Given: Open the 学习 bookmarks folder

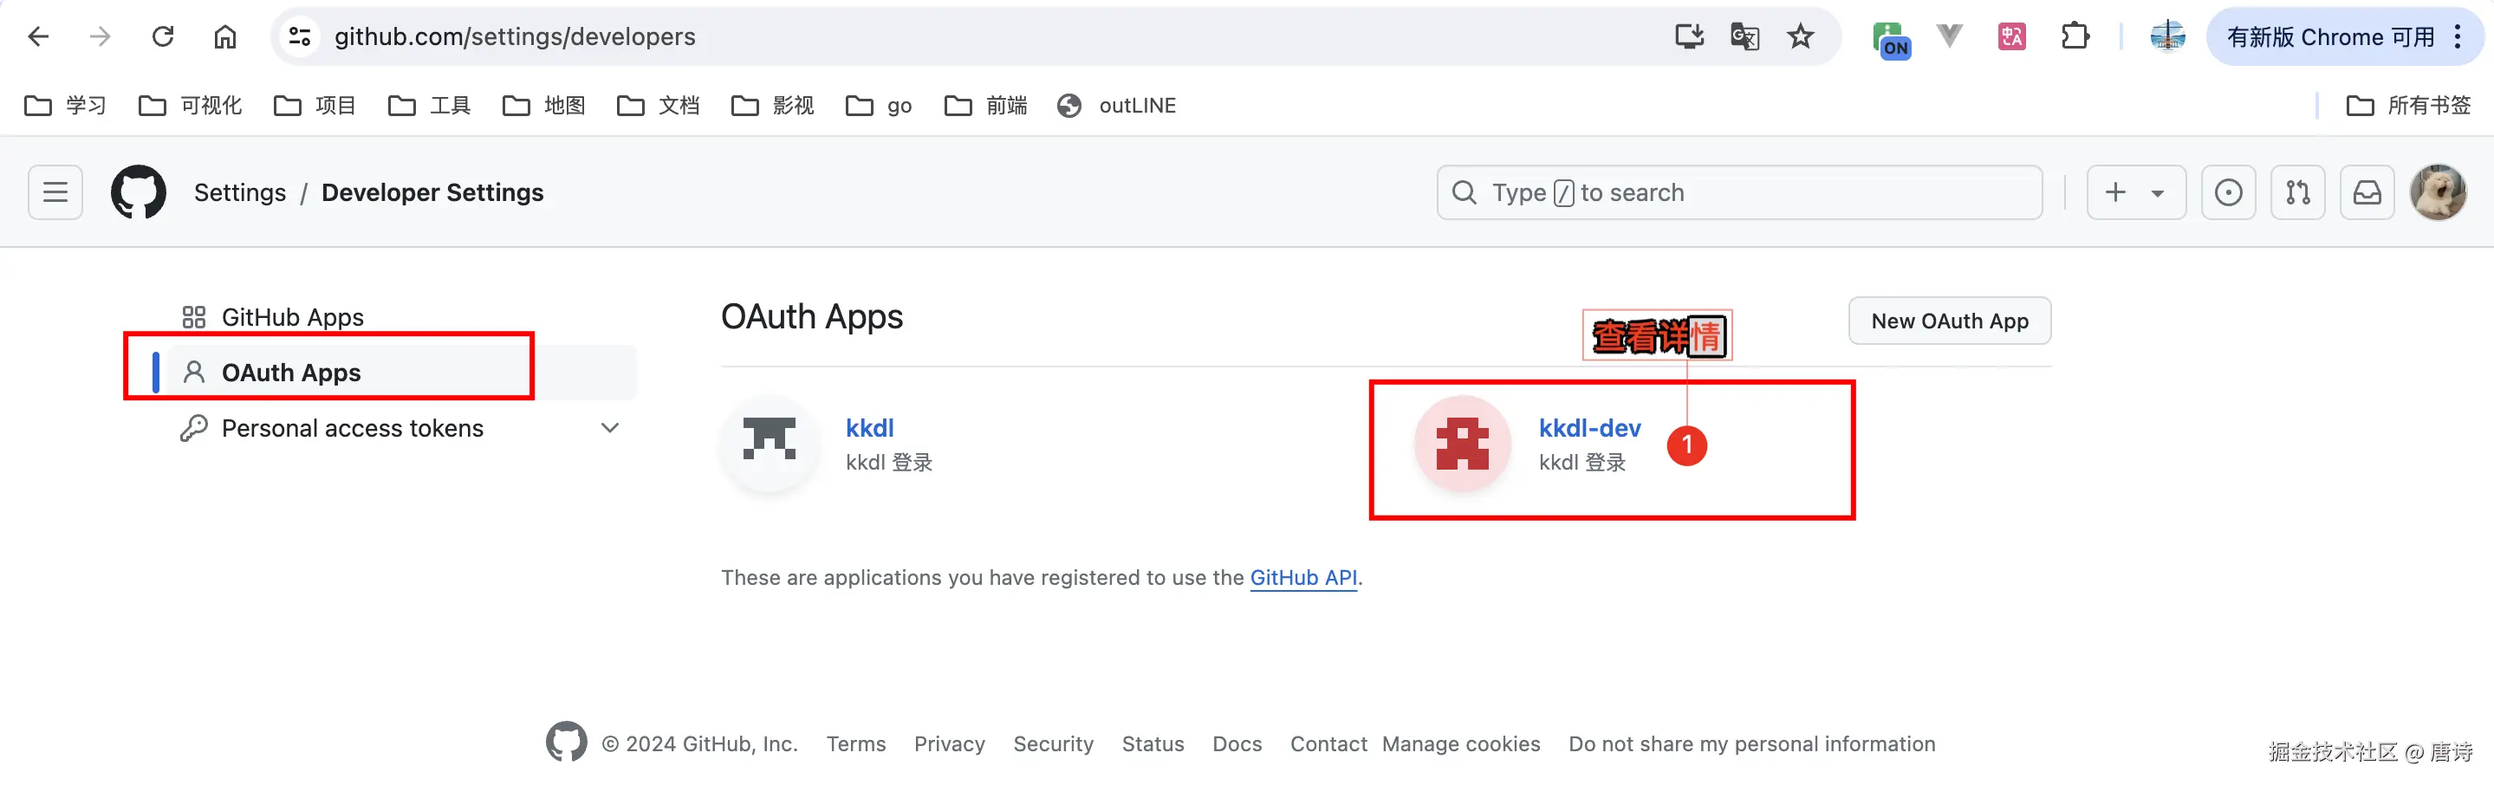Looking at the screenshot, I should pos(65,106).
